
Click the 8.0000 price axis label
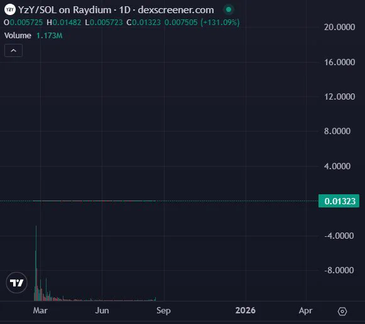coord(337,131)
